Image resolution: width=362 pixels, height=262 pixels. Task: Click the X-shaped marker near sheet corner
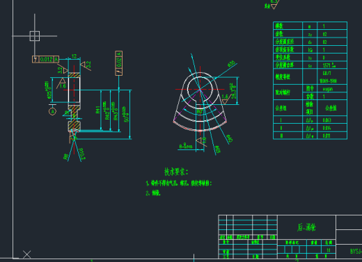coord(27,254)
